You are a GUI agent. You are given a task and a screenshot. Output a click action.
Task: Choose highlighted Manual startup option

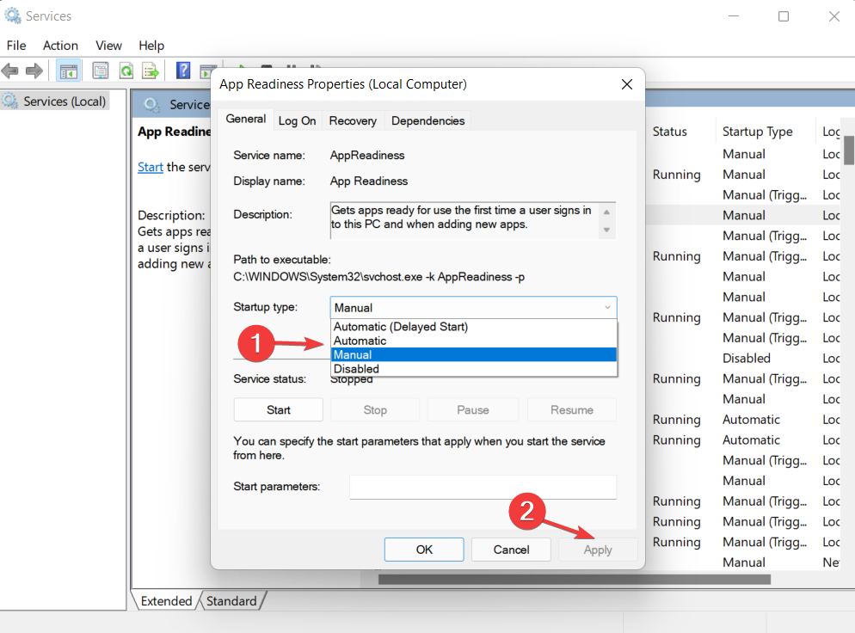(473, 355)
